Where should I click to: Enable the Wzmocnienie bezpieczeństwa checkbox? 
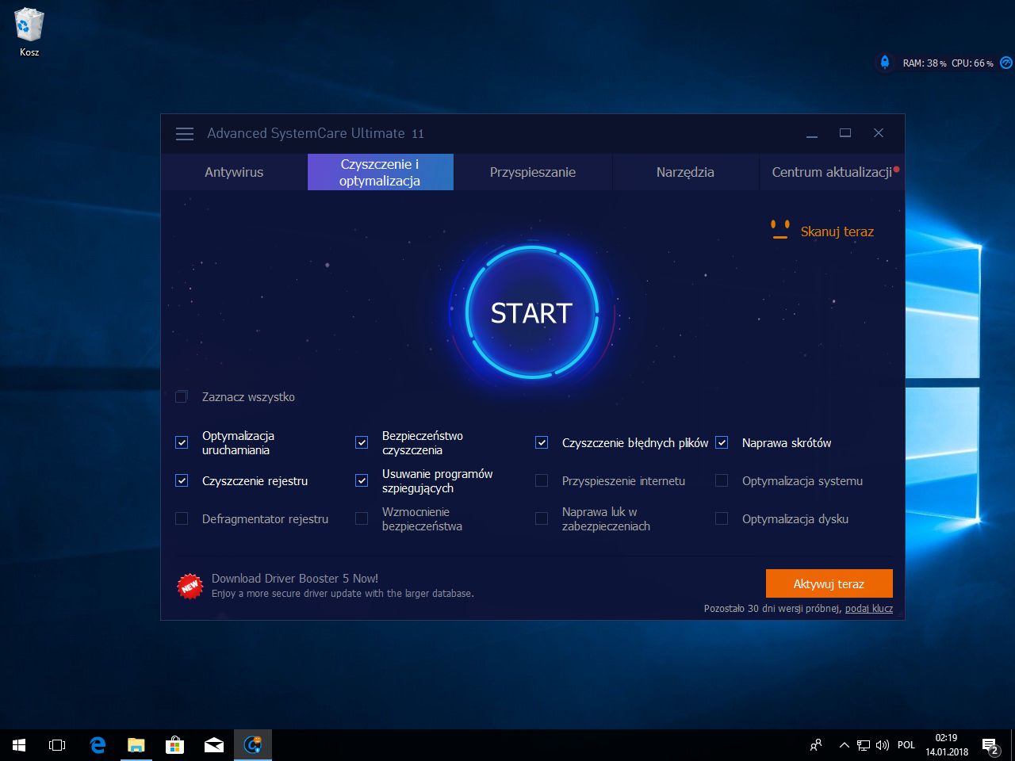[x=362, y=518]
